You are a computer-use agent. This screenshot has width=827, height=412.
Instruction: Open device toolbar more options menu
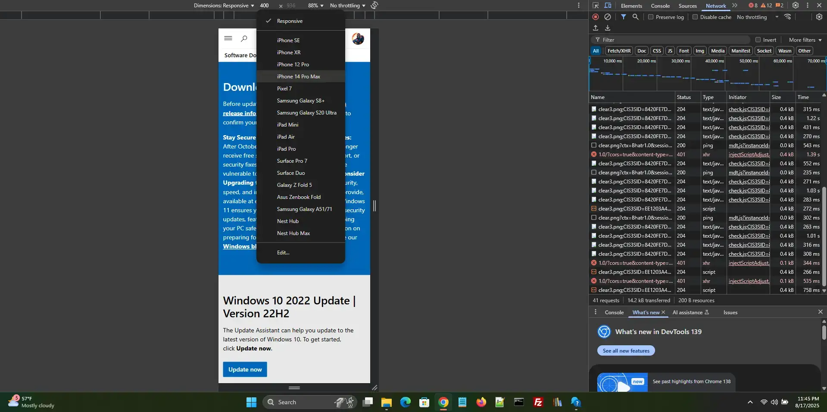[x=579, y=5]
